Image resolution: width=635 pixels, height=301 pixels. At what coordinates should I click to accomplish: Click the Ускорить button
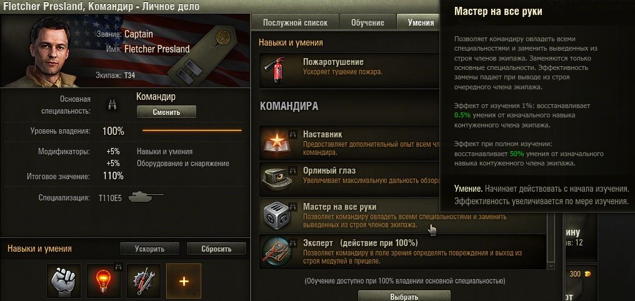point(149,249)
